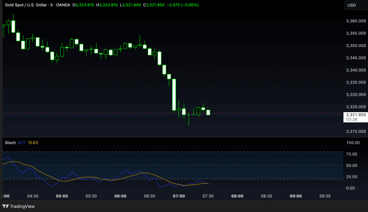Click the 09:00 time axis label
This screenshot has width=368, height=212.
tap(296, 196)
